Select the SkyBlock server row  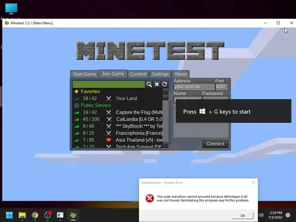[x=117, y=126]
